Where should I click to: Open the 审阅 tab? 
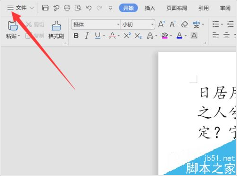225,8
